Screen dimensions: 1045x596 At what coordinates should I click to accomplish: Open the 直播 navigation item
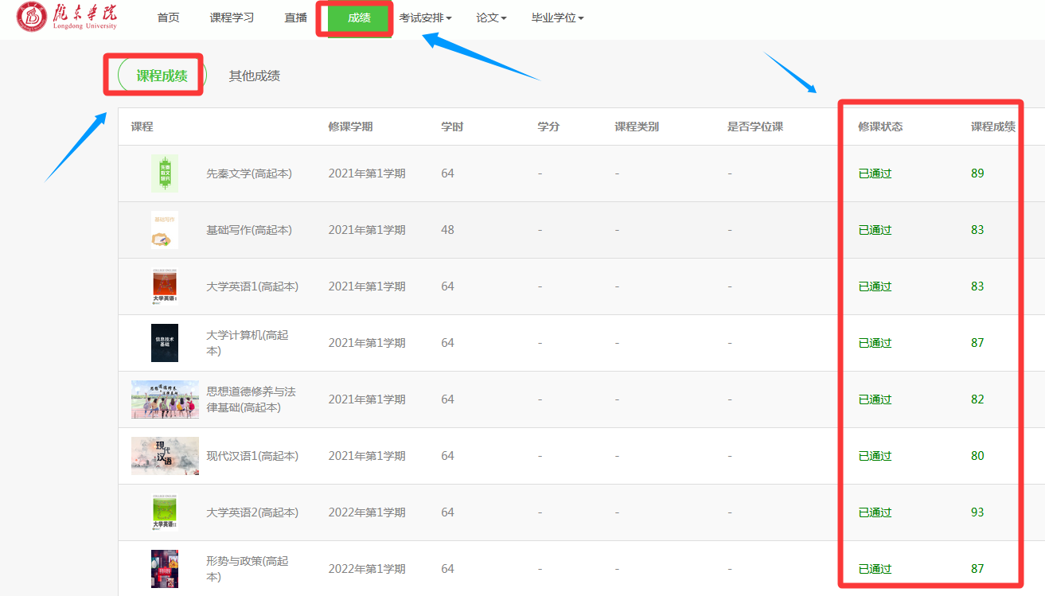point(295,18)
